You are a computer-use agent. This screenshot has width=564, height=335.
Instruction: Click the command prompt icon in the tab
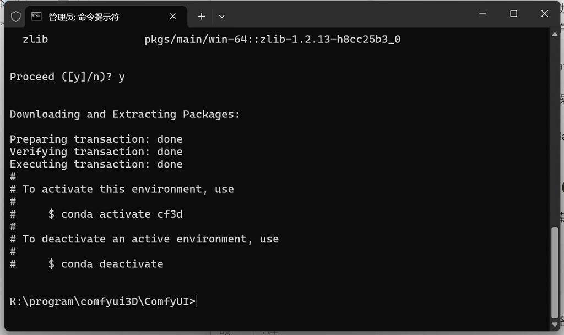pos(37,17)
